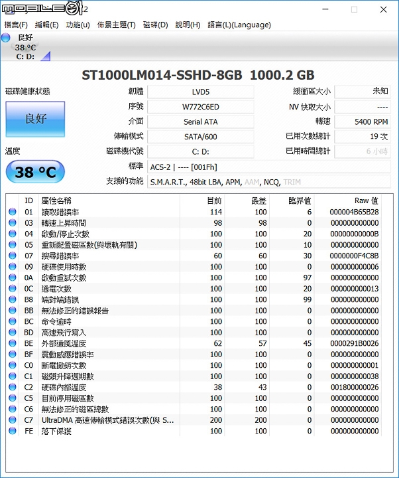Click the 轉速 field showing 5400 RPM
399x478 pixels.
pos(363,121)
